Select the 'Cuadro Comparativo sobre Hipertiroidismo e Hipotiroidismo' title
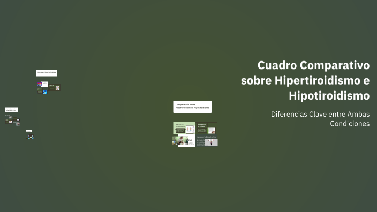The image size is (377, 212). (305, 80)
